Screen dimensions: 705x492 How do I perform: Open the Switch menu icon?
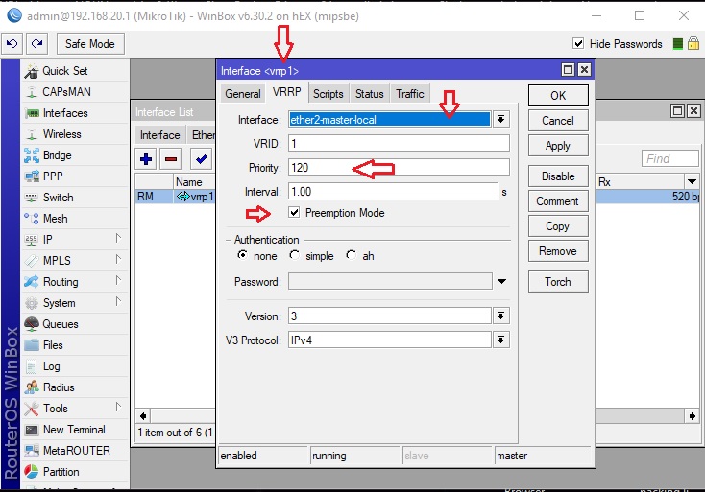pyautogui.click(x=32, y=198)
